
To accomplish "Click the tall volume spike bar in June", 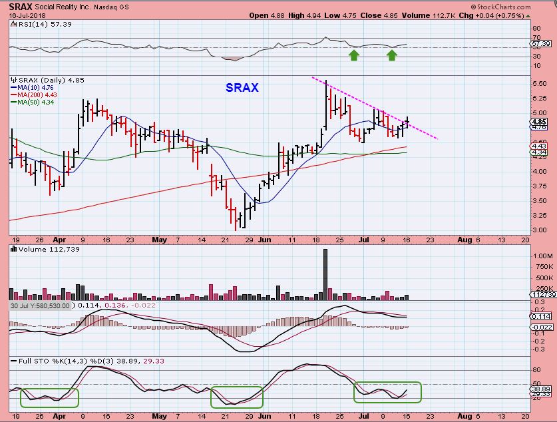I will 325,275.
